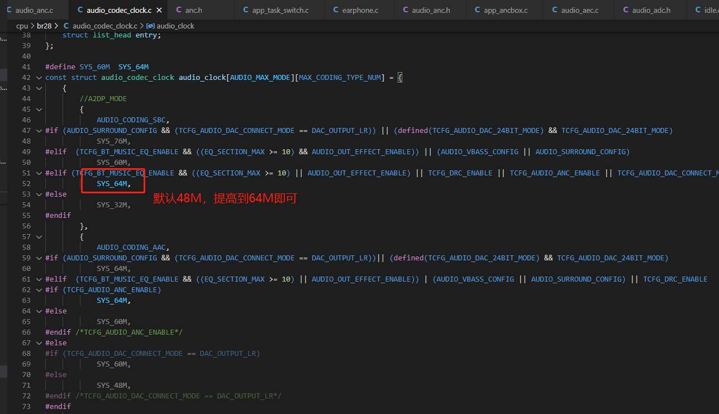Click the 'cpu' breadcrumb

(22, 26)
